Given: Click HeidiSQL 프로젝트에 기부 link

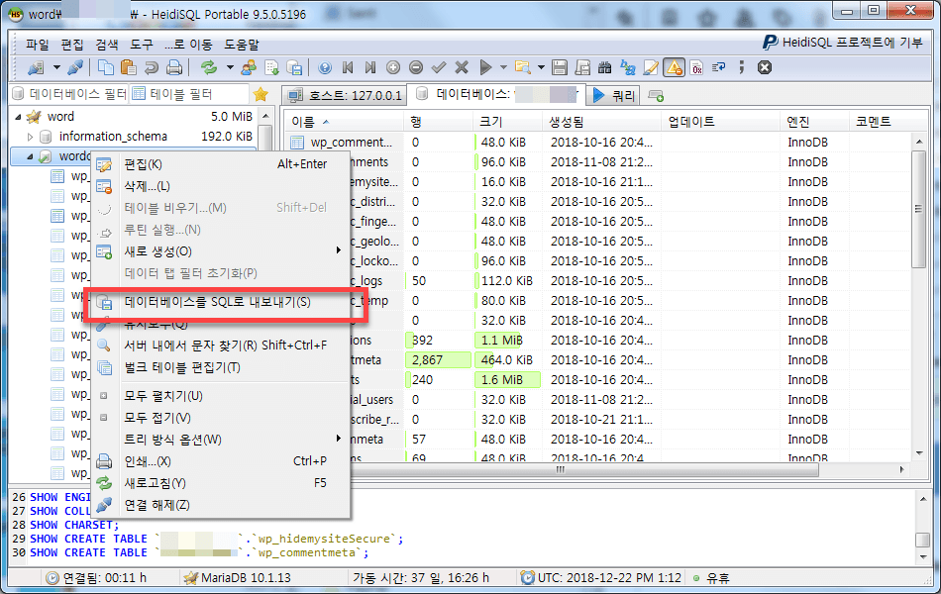Looking at the screenshot, I should 843,42.
